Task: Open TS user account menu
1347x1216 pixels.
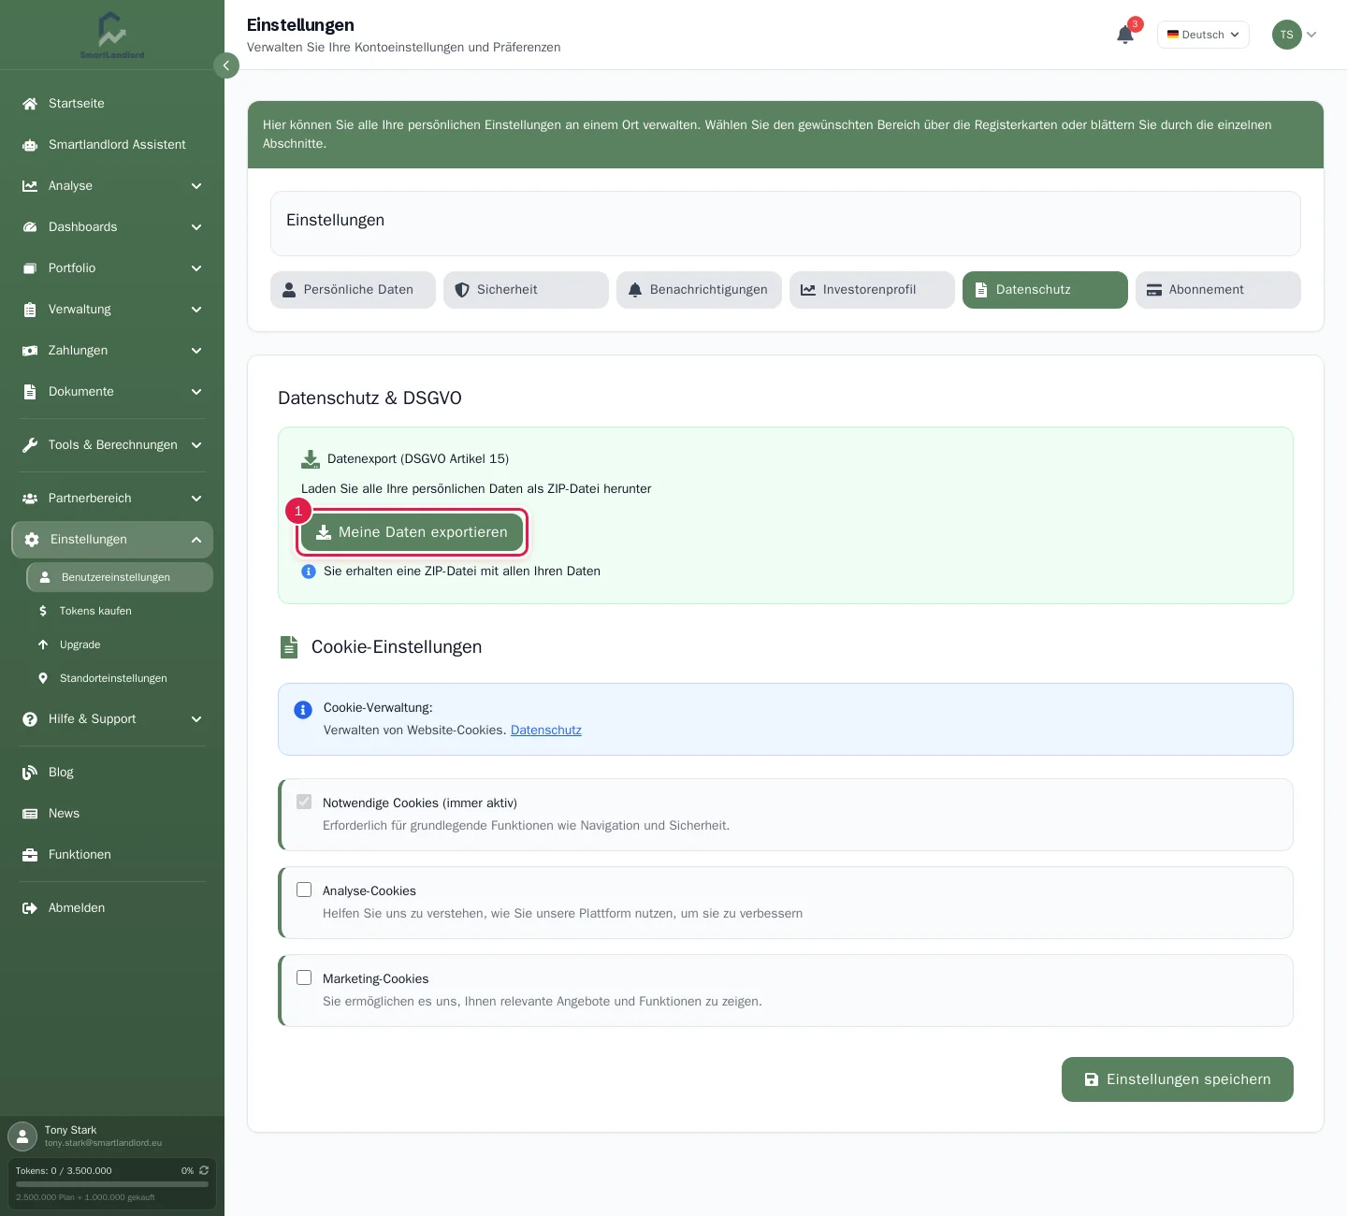Action: tap(1295, 35)
